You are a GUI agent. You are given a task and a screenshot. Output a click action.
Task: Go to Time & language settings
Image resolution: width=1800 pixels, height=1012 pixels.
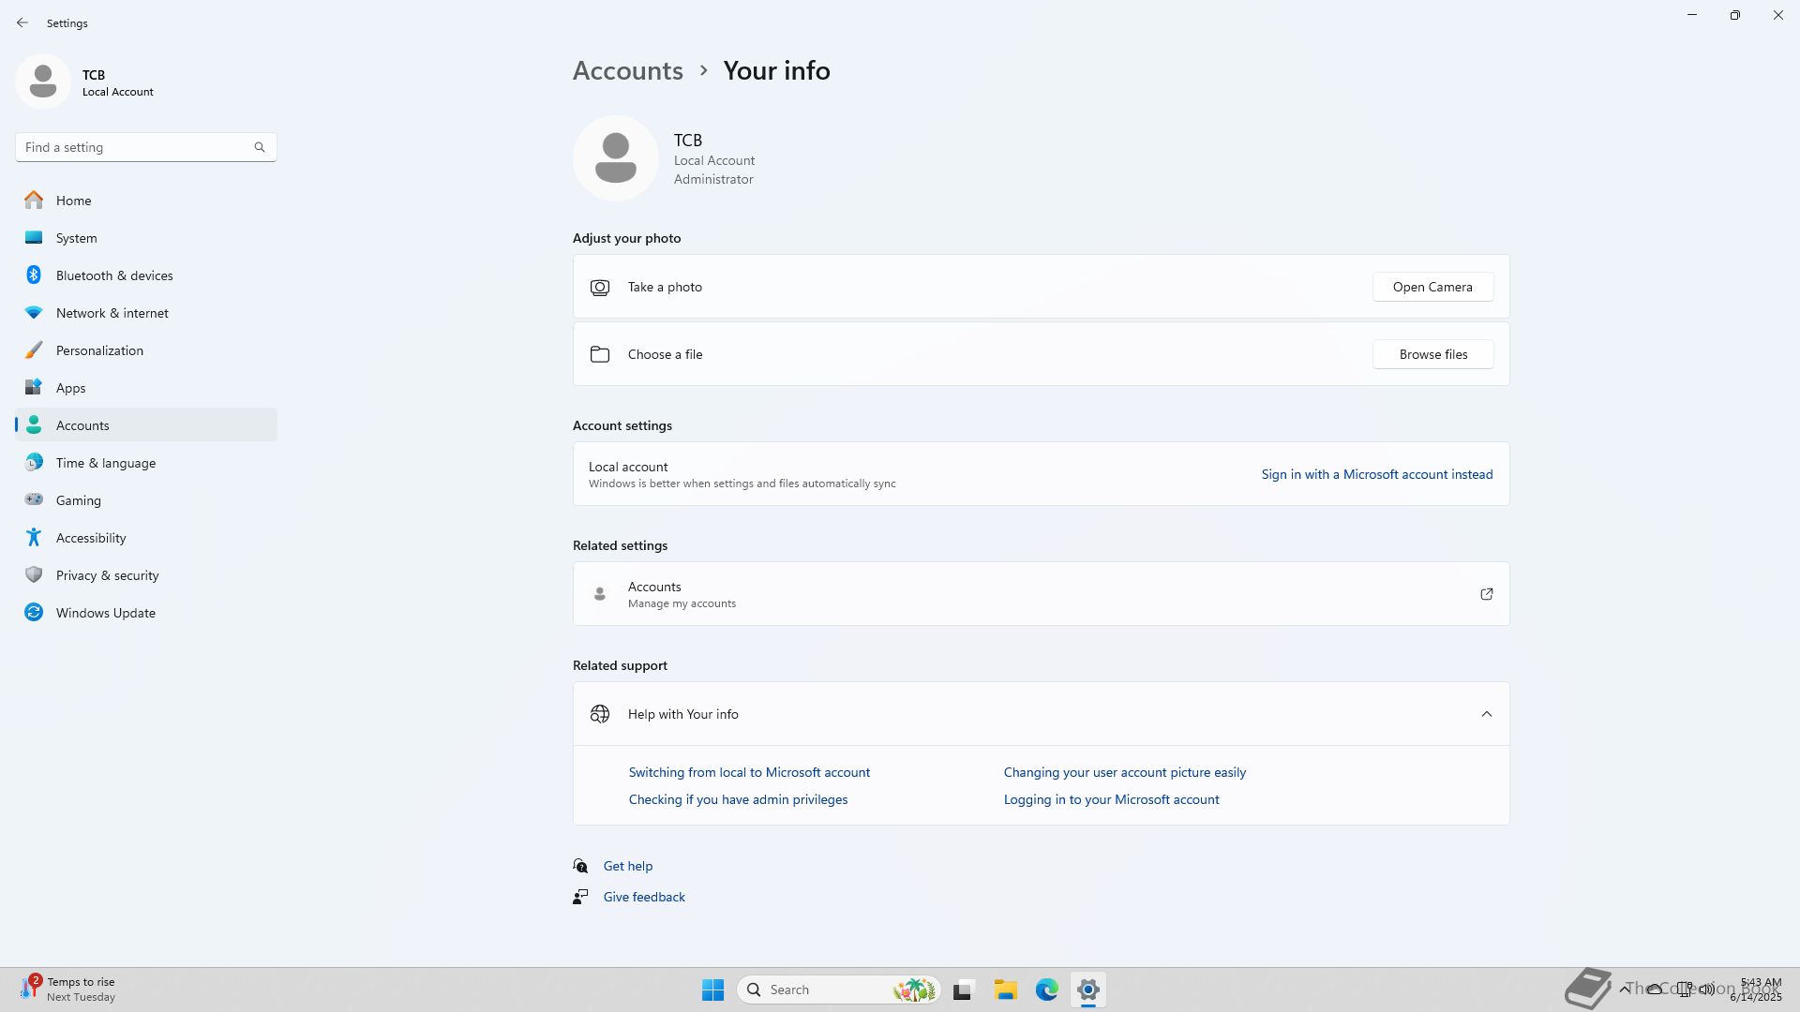coord(106,463)
